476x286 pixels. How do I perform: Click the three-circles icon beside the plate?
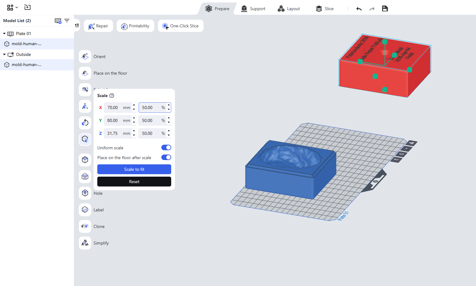tap(412, 143)
